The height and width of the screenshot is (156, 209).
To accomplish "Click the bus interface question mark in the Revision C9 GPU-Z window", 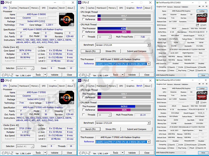I will (207, 32).
